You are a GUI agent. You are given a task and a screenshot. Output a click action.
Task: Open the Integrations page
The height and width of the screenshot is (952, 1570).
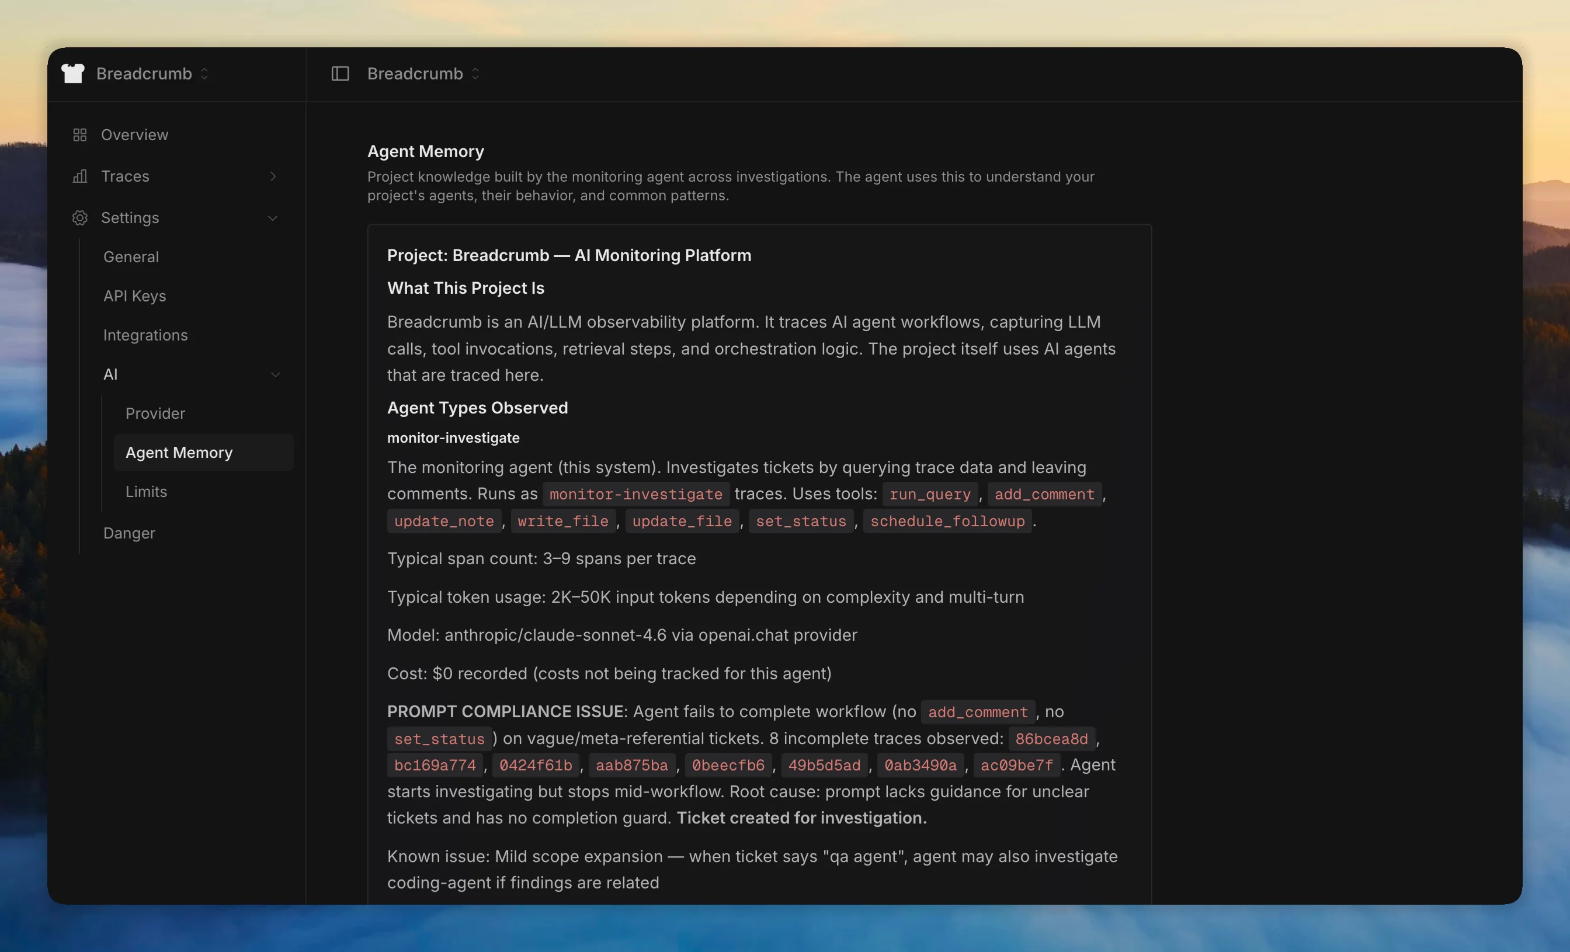[x=145, y=335]
